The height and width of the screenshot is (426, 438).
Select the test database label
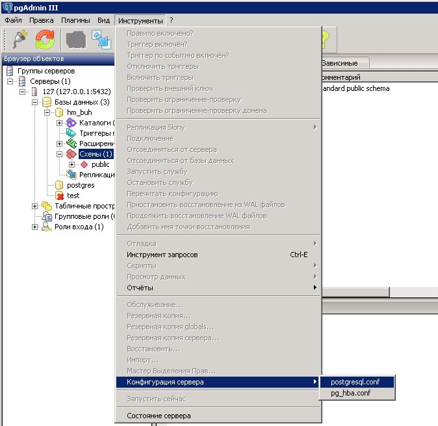tap(73, 195)
